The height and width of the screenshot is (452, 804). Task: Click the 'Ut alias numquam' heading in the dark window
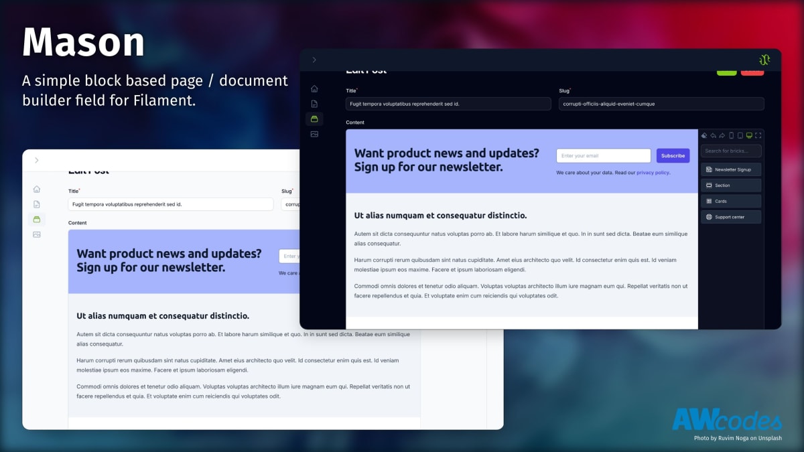coord(440,216)
